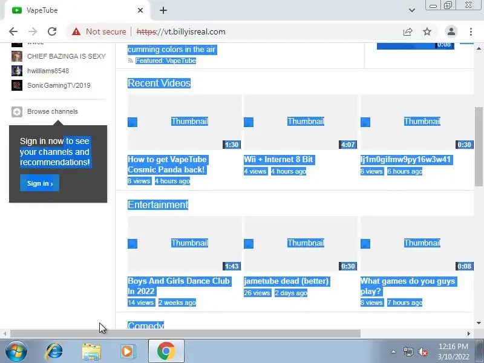The width and height of the screenshot is (484, 363).
Task: Click the Chrome taskbar icon
Action: coord(166,351)
